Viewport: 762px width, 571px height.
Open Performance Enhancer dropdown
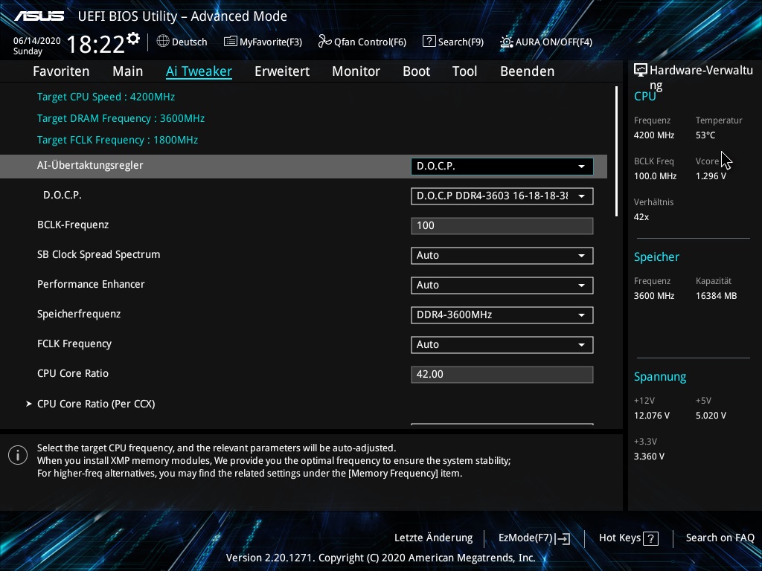(x=502, y=285)
